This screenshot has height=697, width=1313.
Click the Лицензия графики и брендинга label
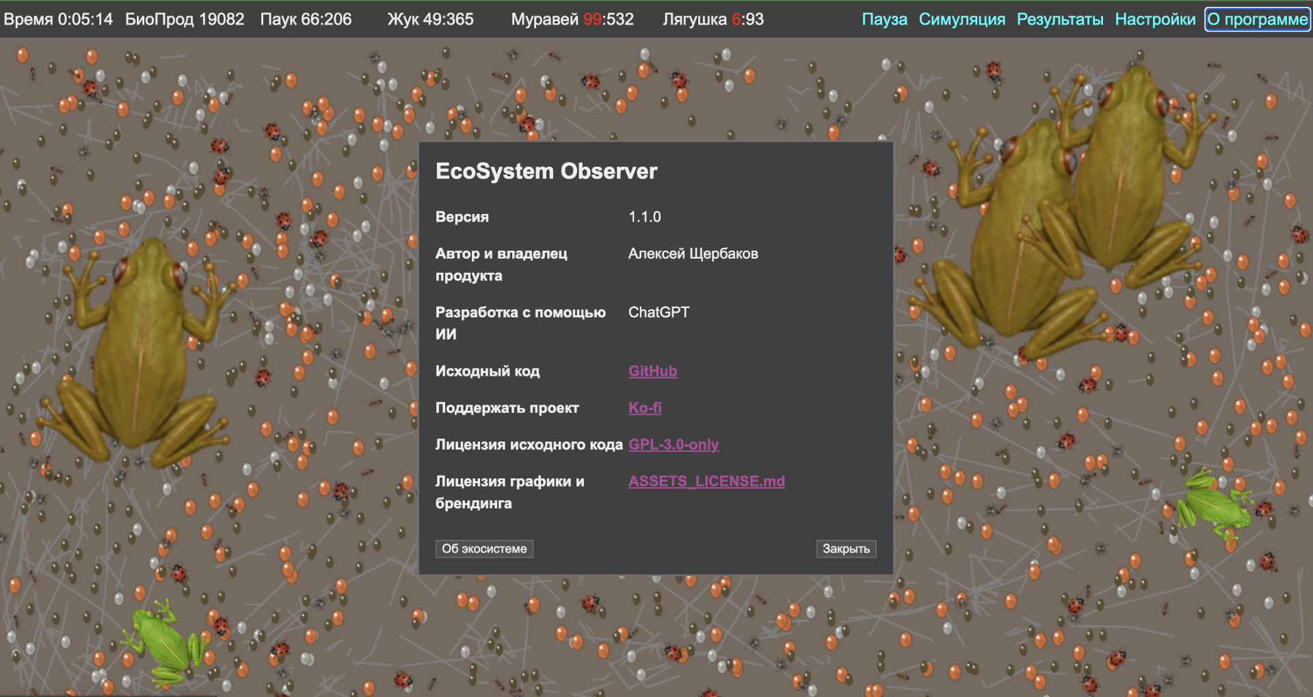(510, 492)
